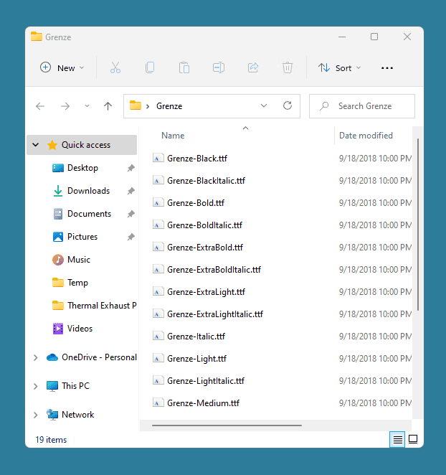The width and height of the screenshot is (446, 475).
Task: Switch to Large icons view in status bar
Action: [x=413, y=439]
